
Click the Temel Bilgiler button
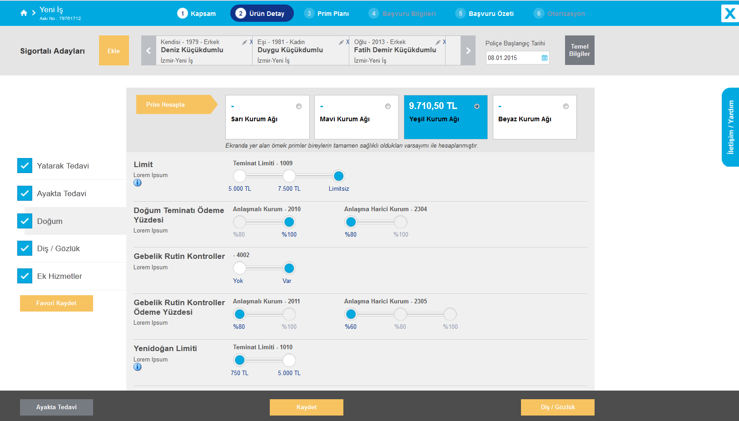tap(580, 50)
